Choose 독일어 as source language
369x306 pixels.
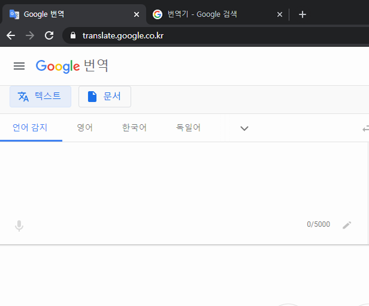(x=188, y=128)
